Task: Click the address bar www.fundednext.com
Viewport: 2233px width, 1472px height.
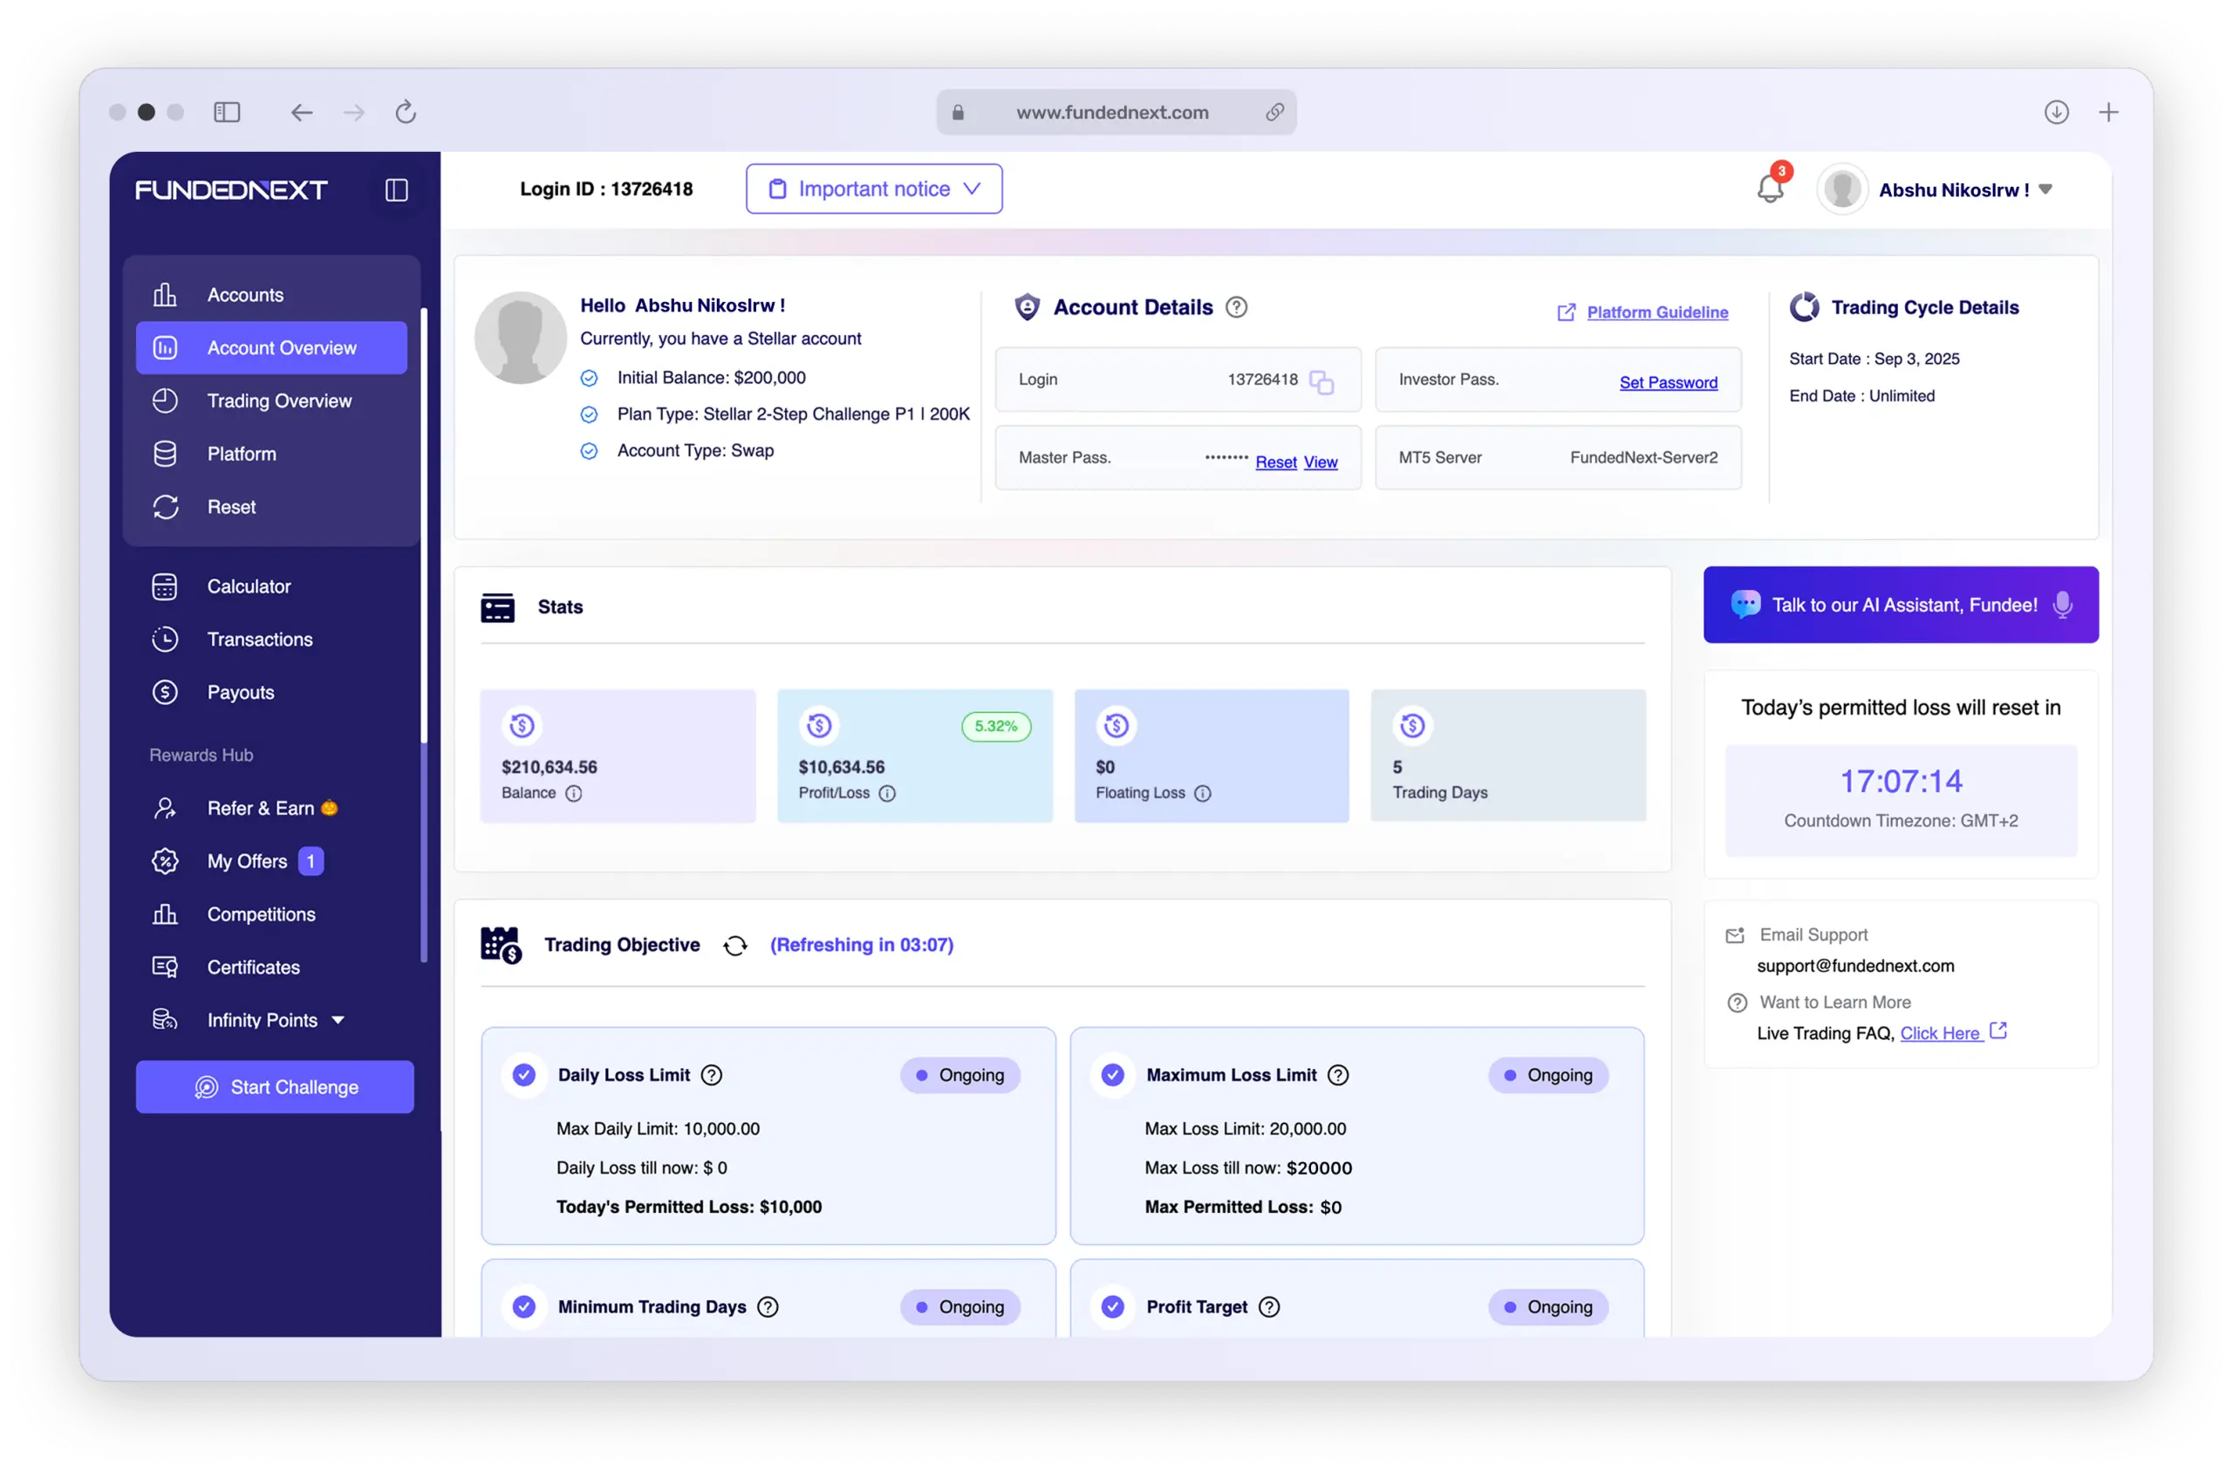Action: [x=1116, y=113]
